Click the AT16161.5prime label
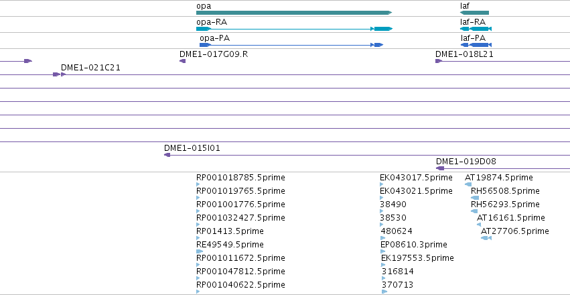The width and height of the screenshot is (570, 295). [x=511, y=218]
